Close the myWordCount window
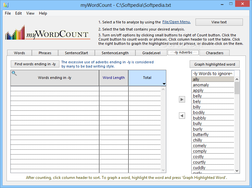This screenshot has height=188, width=252. [x=242, y=4]
